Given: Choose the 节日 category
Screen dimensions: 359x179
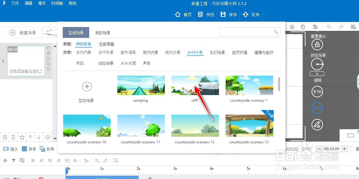Looking at the screenshot, I should click(80, 63).
